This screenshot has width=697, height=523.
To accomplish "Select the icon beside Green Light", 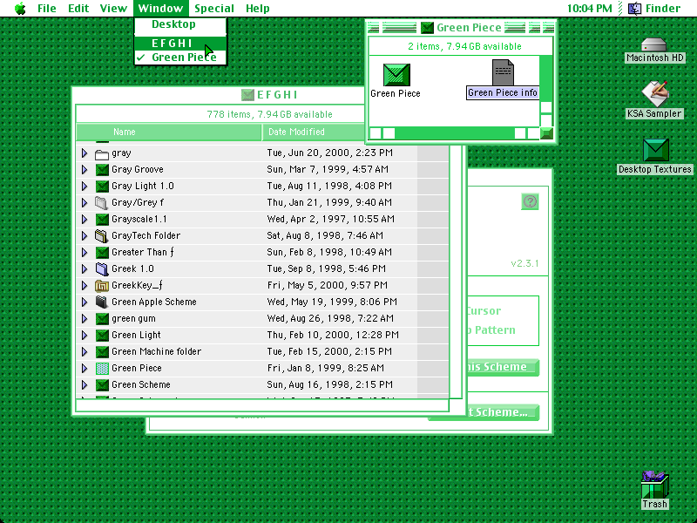I will 102,336.
